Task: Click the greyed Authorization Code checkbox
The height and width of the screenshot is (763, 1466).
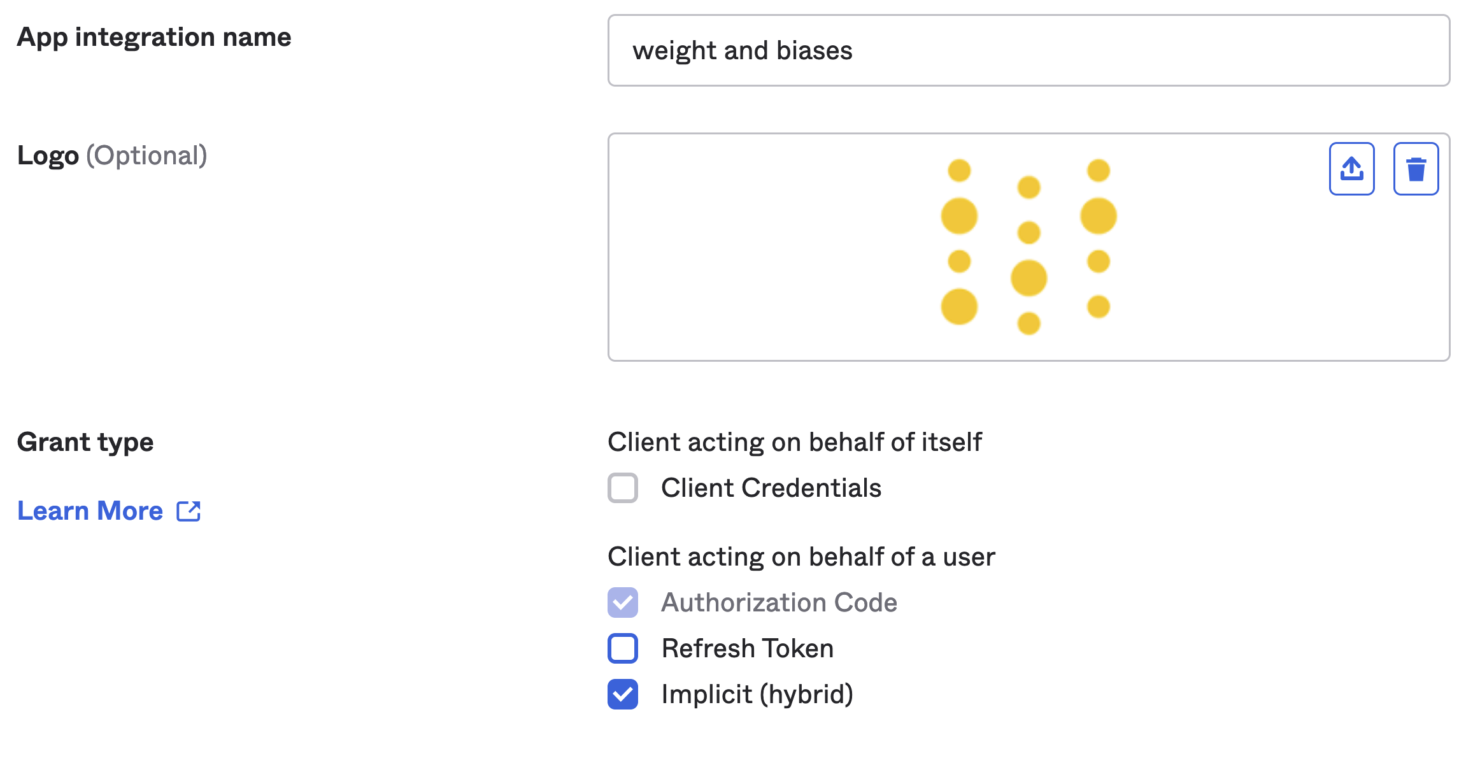Action: pyautogui.click(x=623, y=603)
